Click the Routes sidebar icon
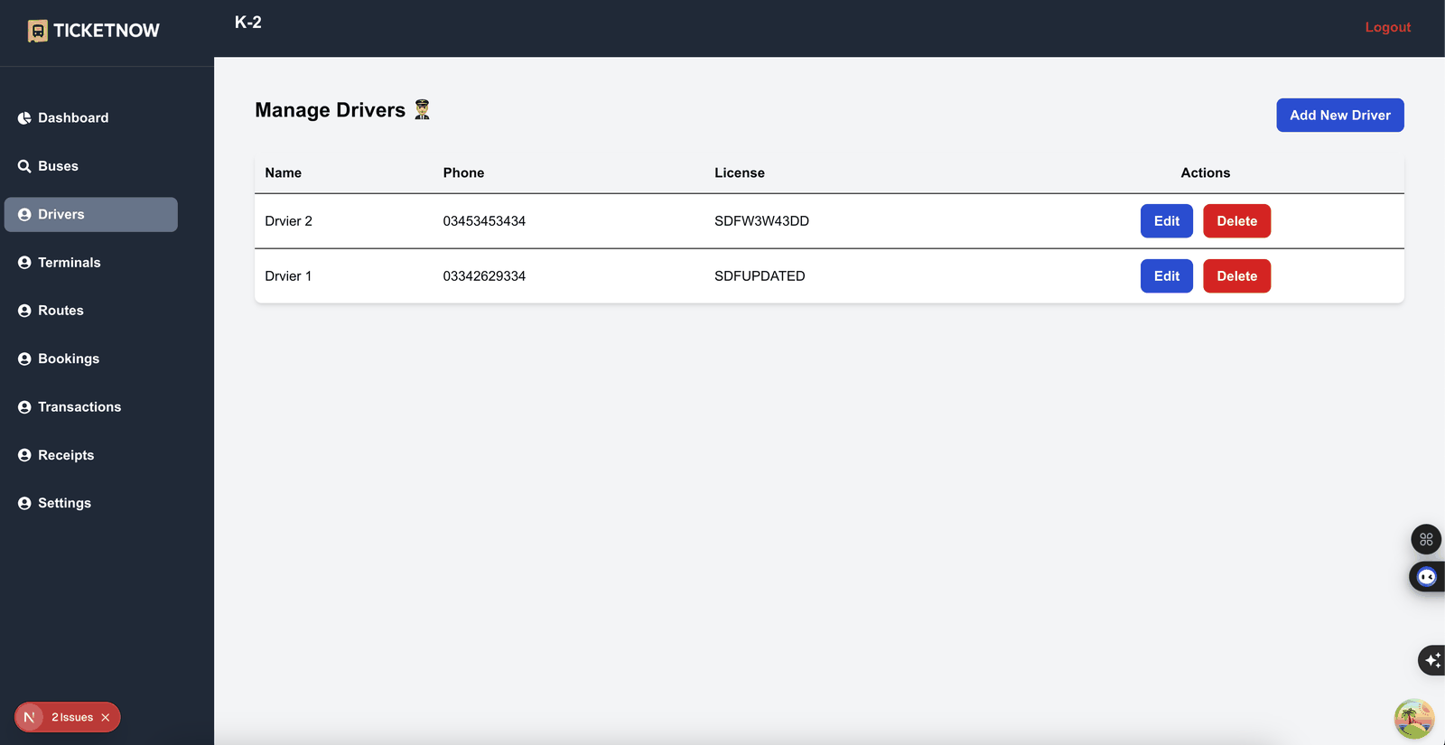 click(x=24, y=311)
